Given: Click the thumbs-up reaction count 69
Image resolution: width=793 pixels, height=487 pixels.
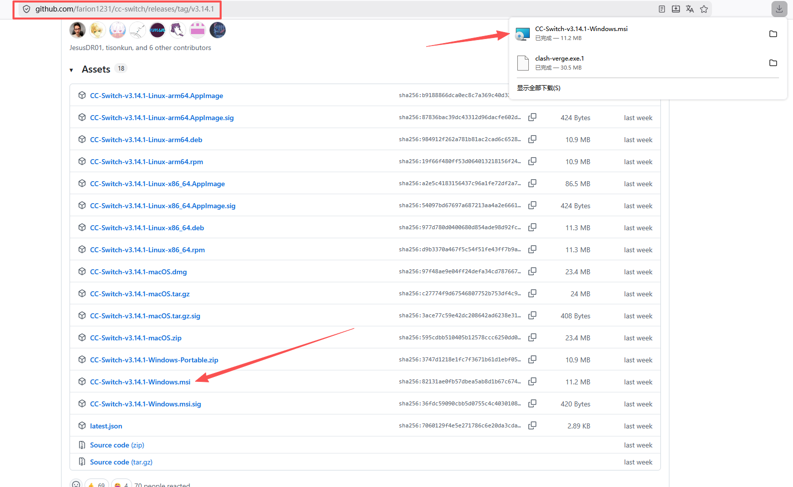Looking at the screenshot, I should click(97, 484).
